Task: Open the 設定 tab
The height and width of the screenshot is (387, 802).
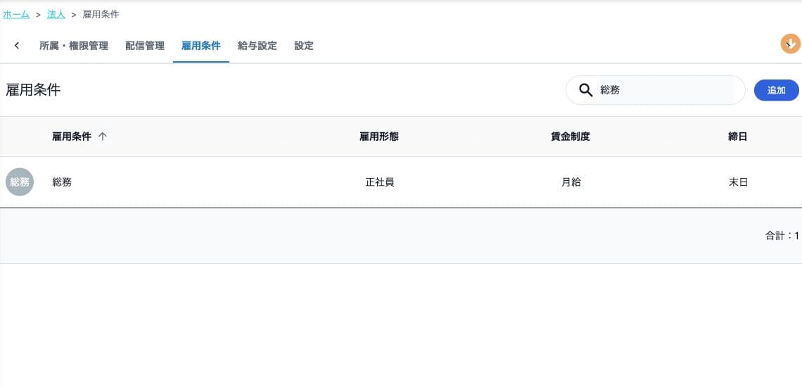Action: [304, 46]
